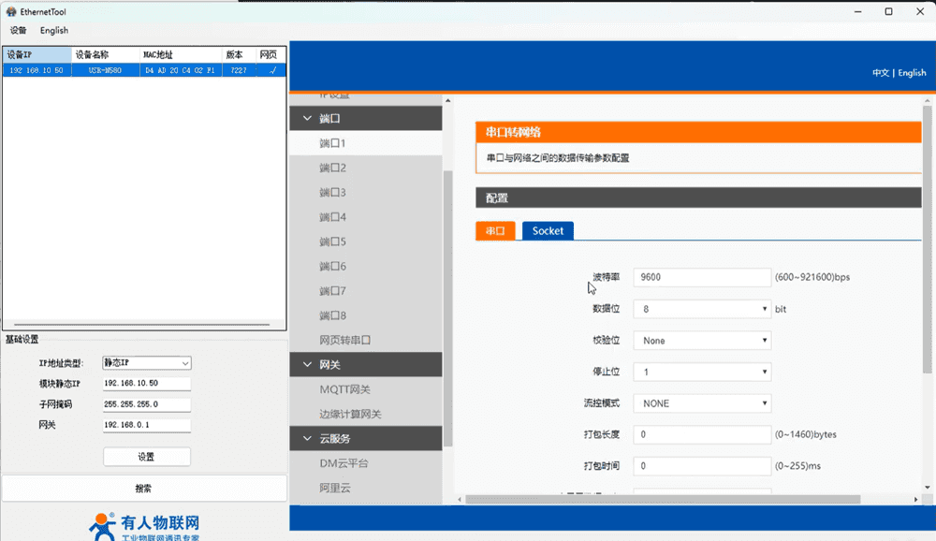Viewport: 936px width, 541px height.
Task: Open the 流控模式 NONE dropdown
Action: (x=702, y=403)
